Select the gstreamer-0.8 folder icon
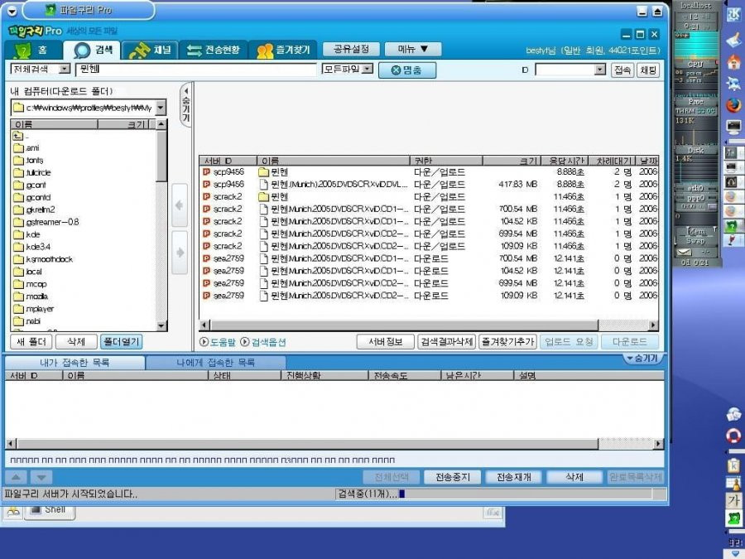The height and width of the screenshot is (559, 745). pyautogui.click(x=19, y=222)
